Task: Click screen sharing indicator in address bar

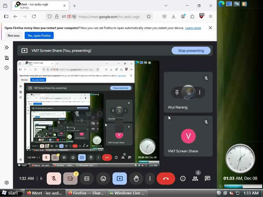Action: [x=69, y=16]
